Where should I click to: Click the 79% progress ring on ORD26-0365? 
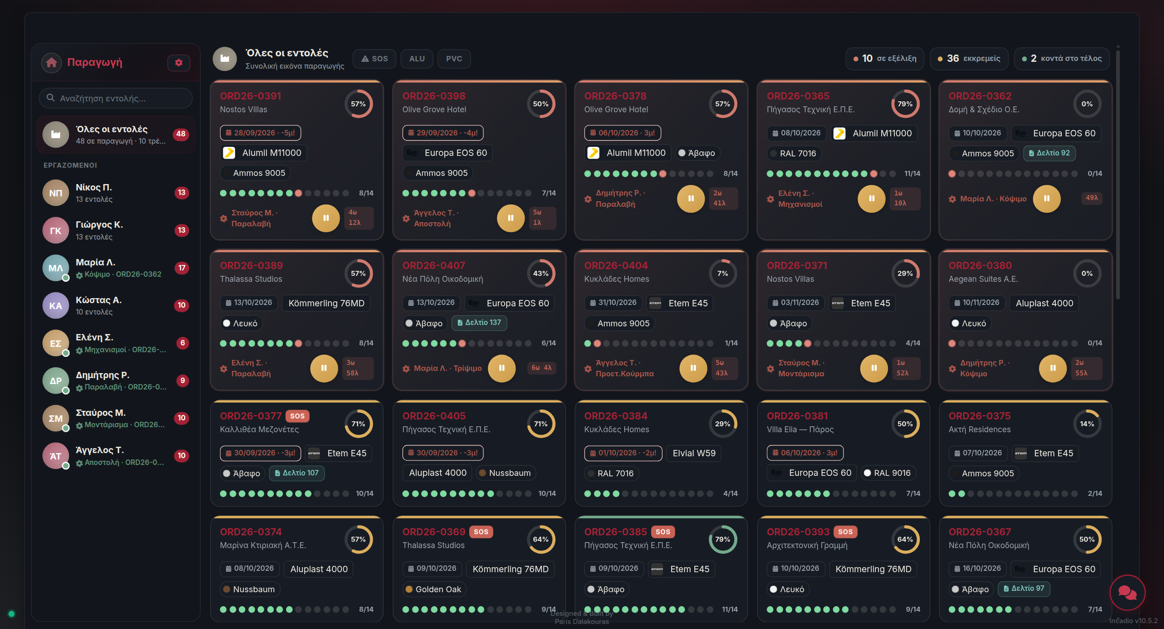(x=905, y=104)
